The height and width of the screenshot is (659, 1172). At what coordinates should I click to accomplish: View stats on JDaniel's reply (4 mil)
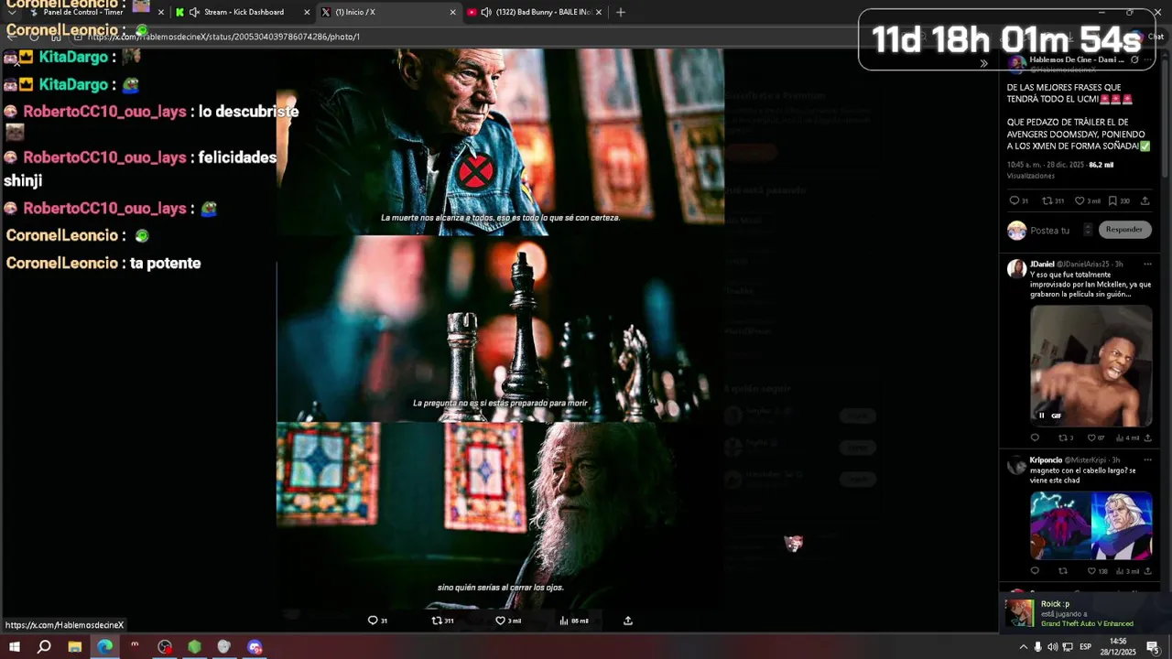(x=1126, y=438)
